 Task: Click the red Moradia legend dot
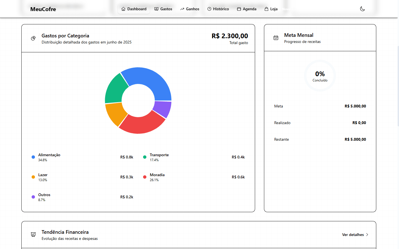click(145, 177)
